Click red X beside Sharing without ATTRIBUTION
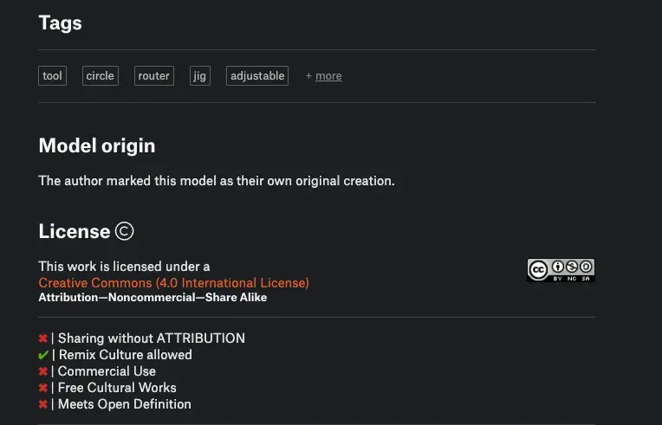Screen dimensions: 662x425 42,338
